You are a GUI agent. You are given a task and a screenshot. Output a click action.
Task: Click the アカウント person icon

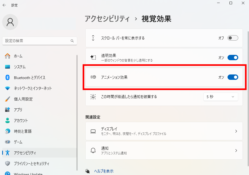(x=8, y=120)
